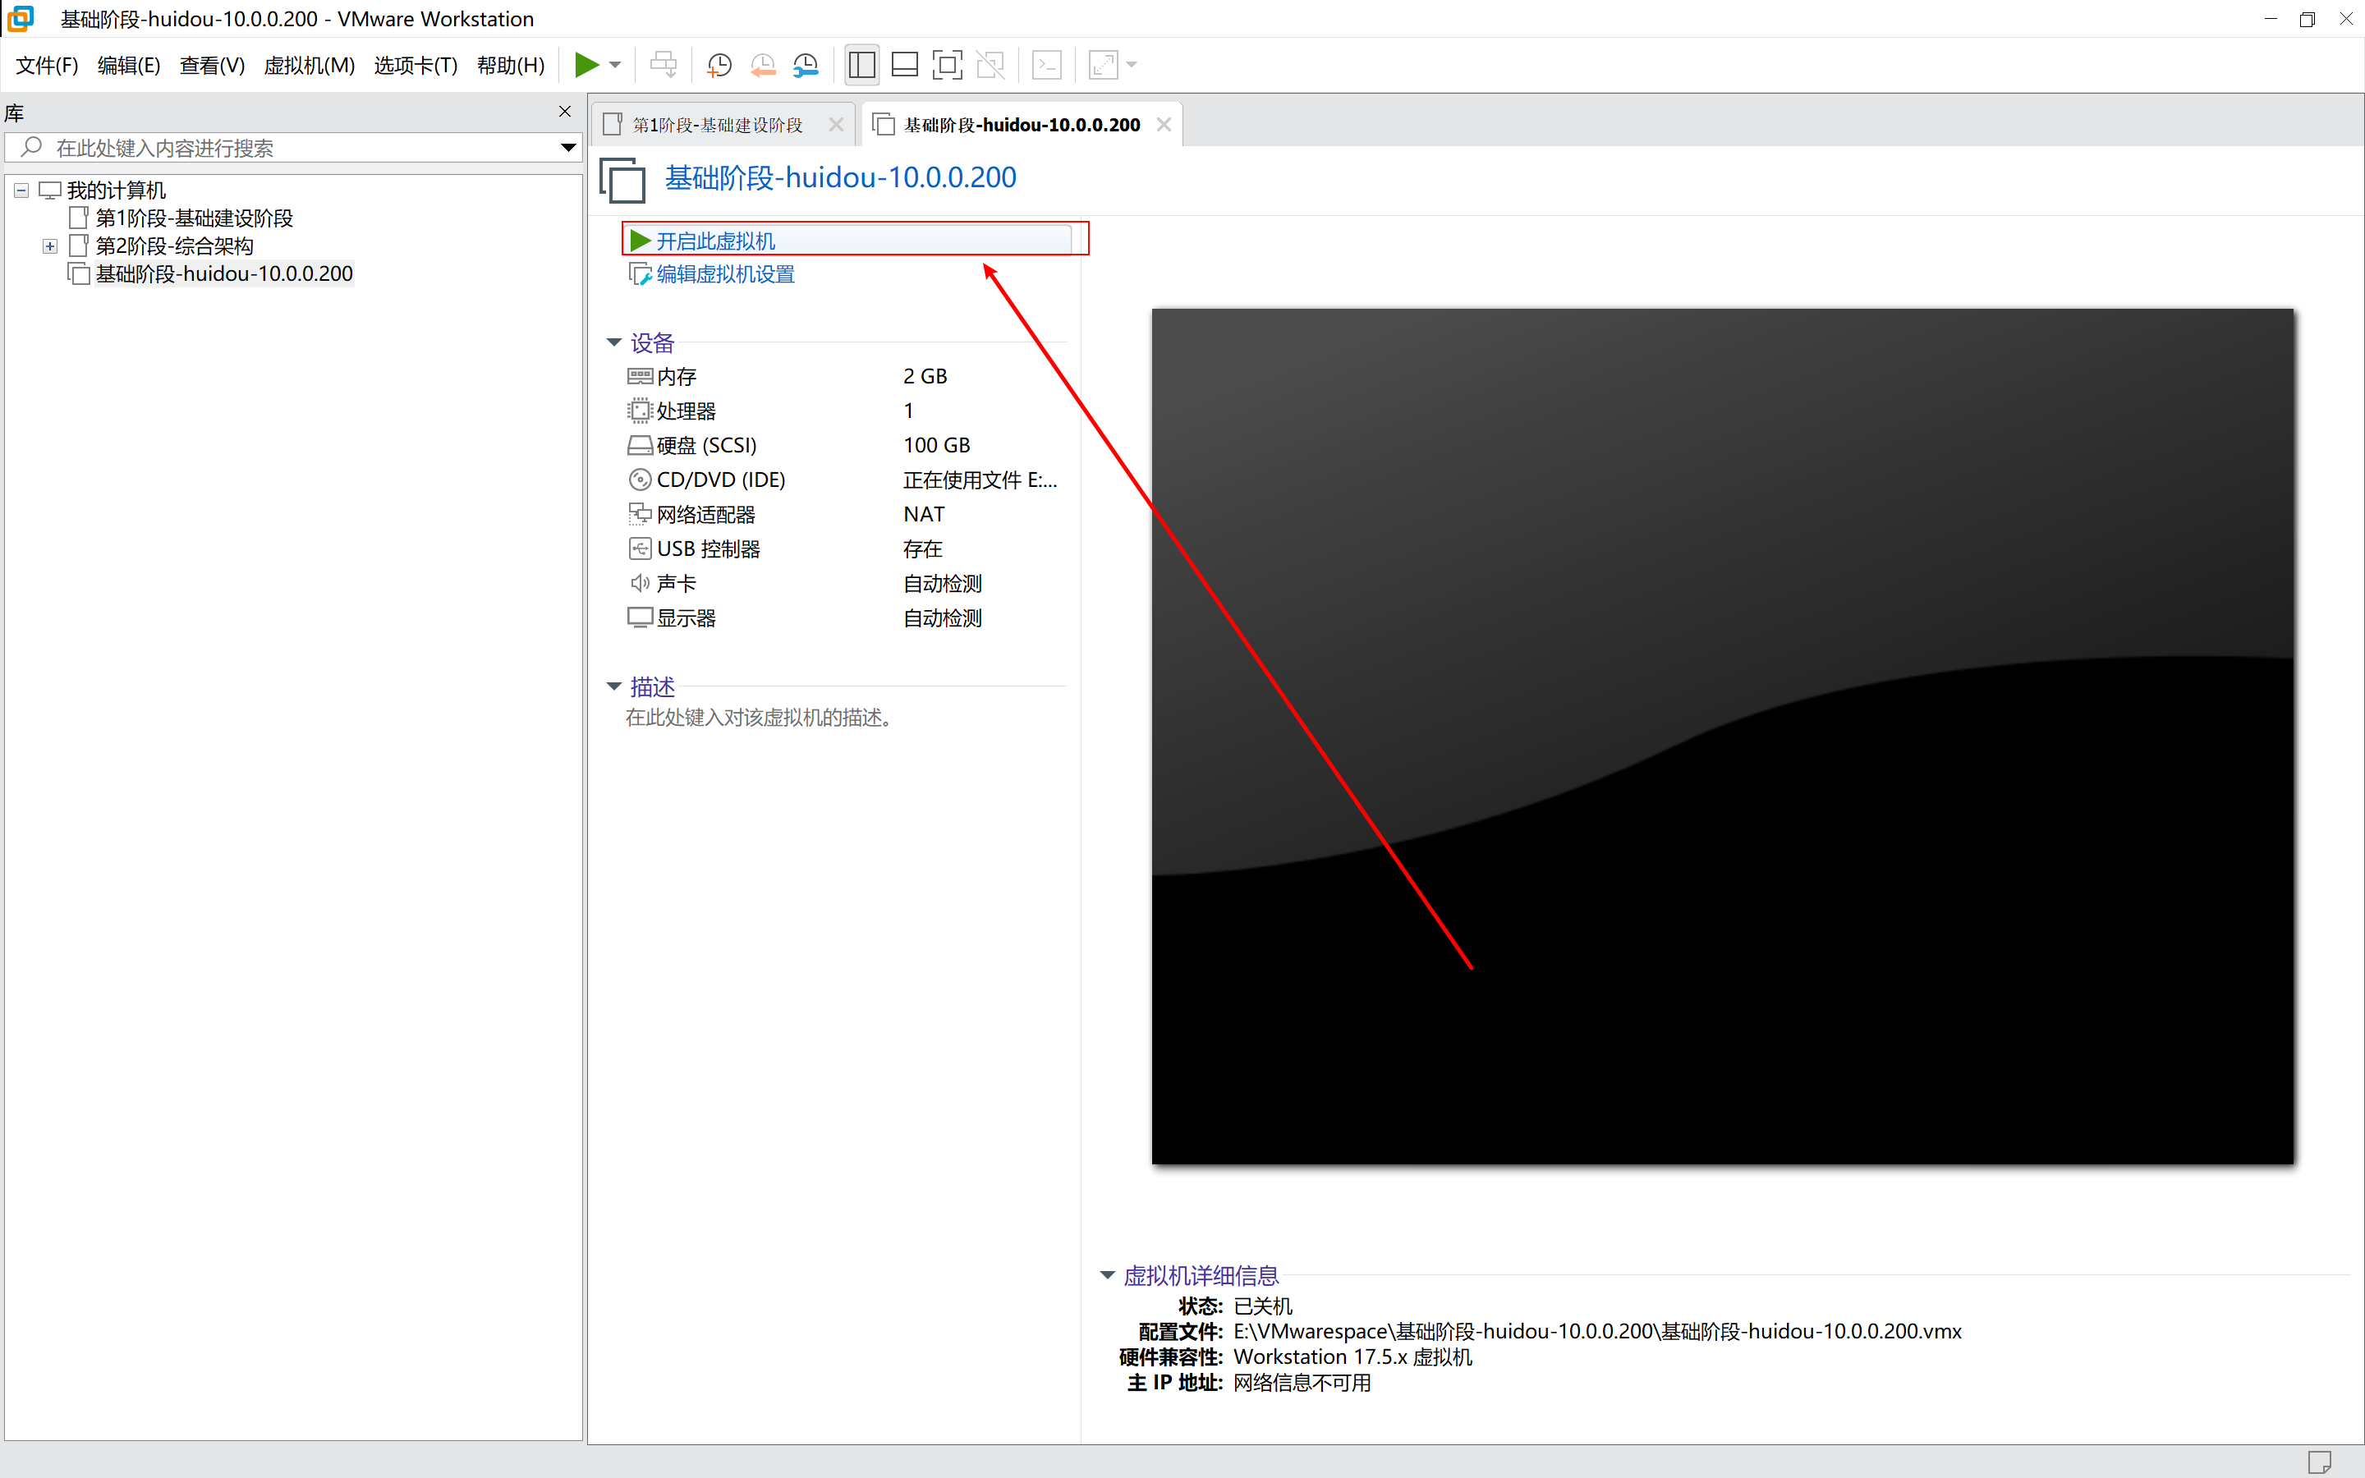The image size is (2365, 1478).
Task: Take a snapshot of this virtual machine
Action: 719,66
